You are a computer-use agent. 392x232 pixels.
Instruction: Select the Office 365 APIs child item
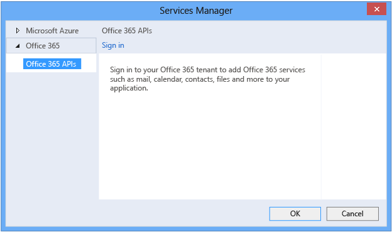coord(52,64)
